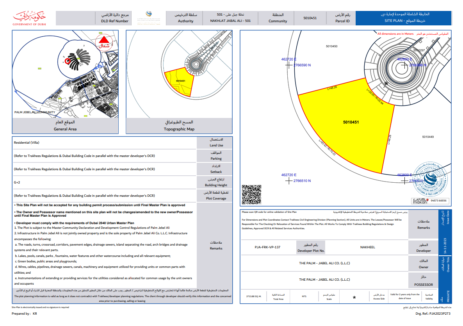
Task: Click the asterisk access marker on plot map
Action: [x=386, y=84]
